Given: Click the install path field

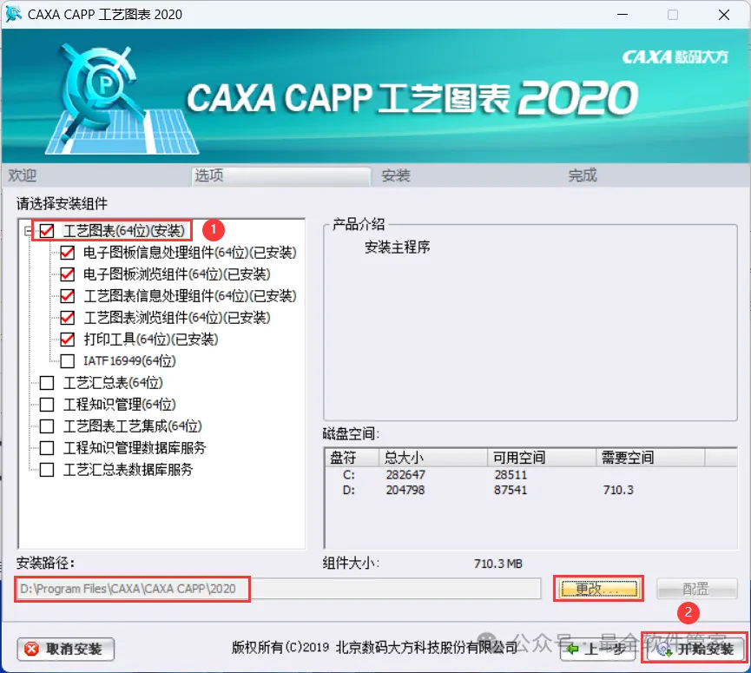Looking at the screenshot, I should (278, 589).
